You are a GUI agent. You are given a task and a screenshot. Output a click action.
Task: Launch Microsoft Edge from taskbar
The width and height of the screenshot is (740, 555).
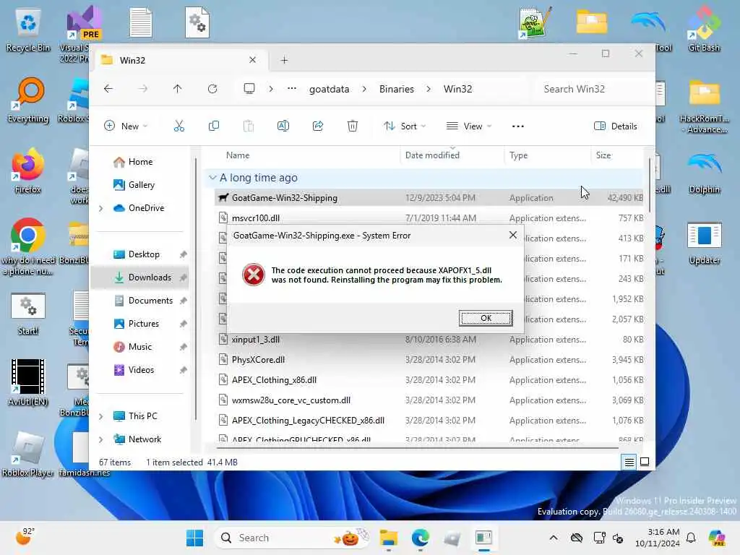pyautogui.click(x=420, y=538)
